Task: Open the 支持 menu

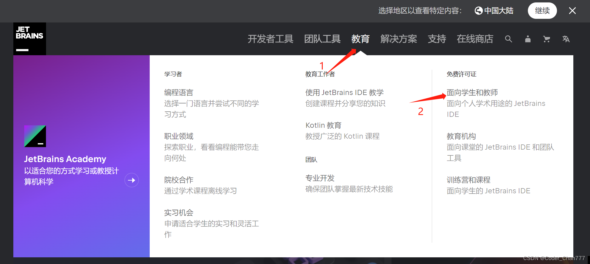Action: (x=437, y=39)
